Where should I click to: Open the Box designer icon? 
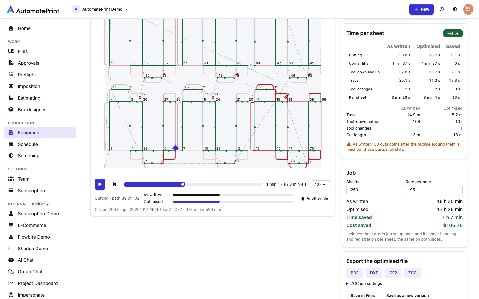(11, 110)
